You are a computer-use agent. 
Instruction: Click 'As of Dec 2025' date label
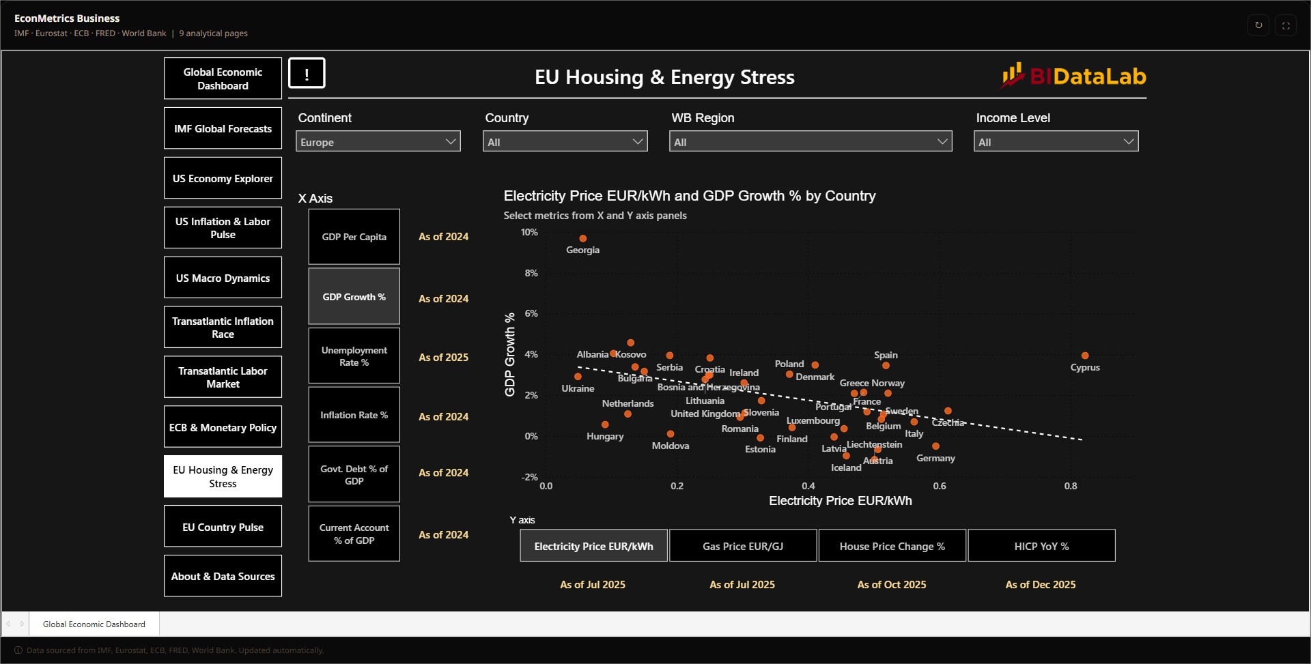tap(1041, 584)
